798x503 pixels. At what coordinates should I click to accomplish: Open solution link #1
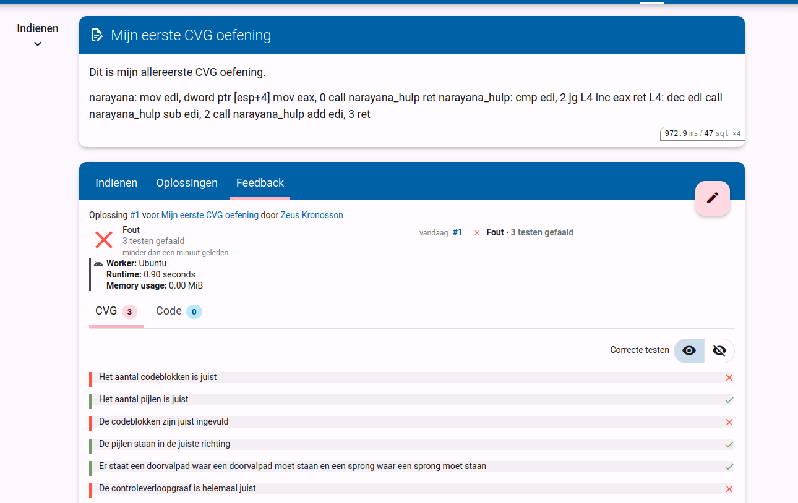click(x=134, y=214)
